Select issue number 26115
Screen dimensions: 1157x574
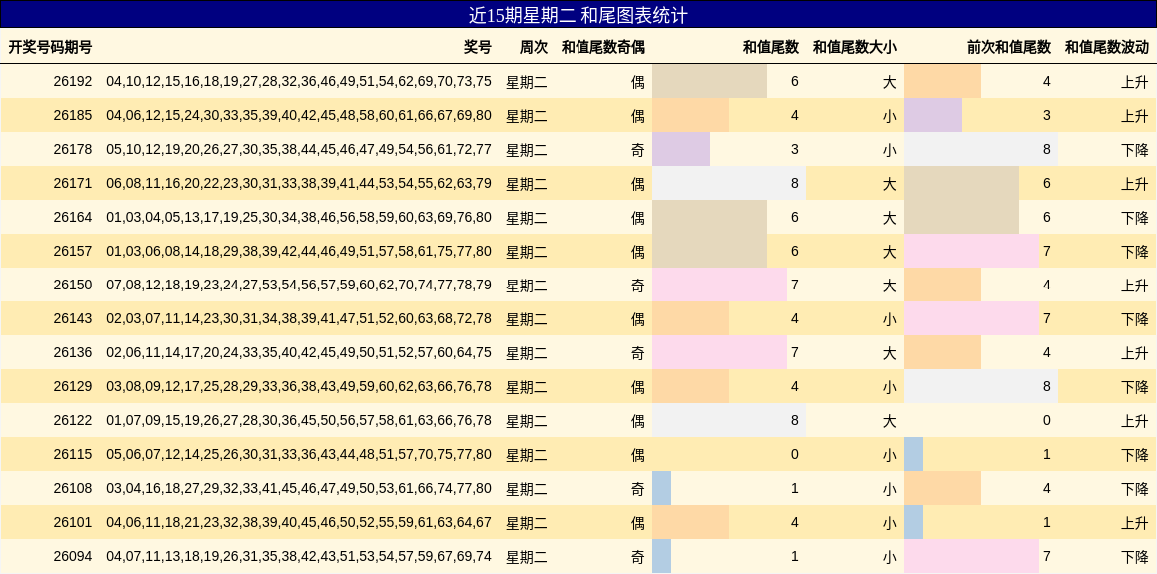[x=73, y=454]
